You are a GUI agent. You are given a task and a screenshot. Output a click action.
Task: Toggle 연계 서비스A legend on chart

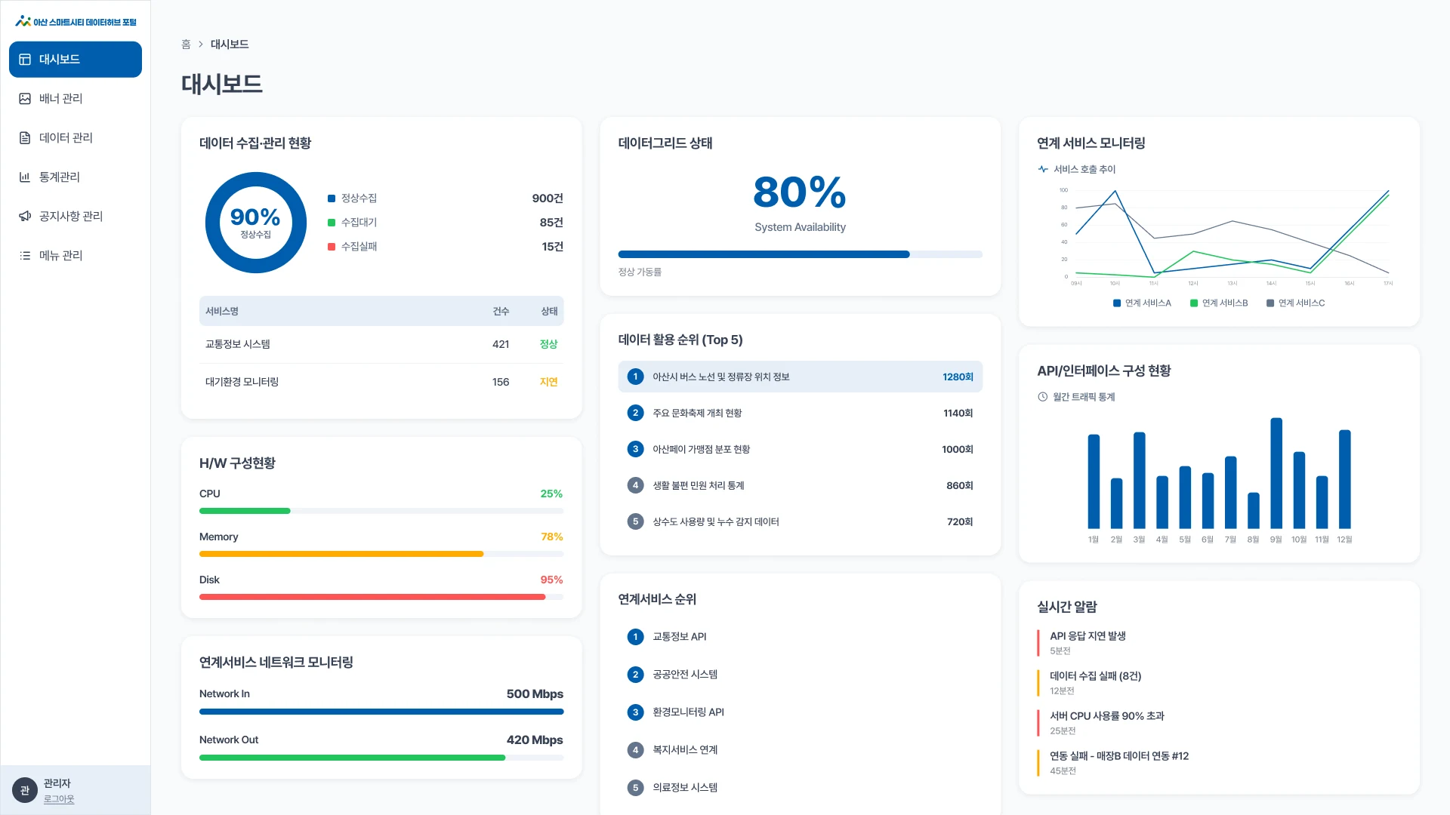pos(1142,303)
